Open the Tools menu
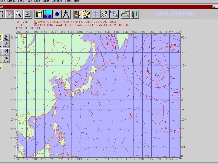This screenshot has width=218, height=164. tap(21, 1)
